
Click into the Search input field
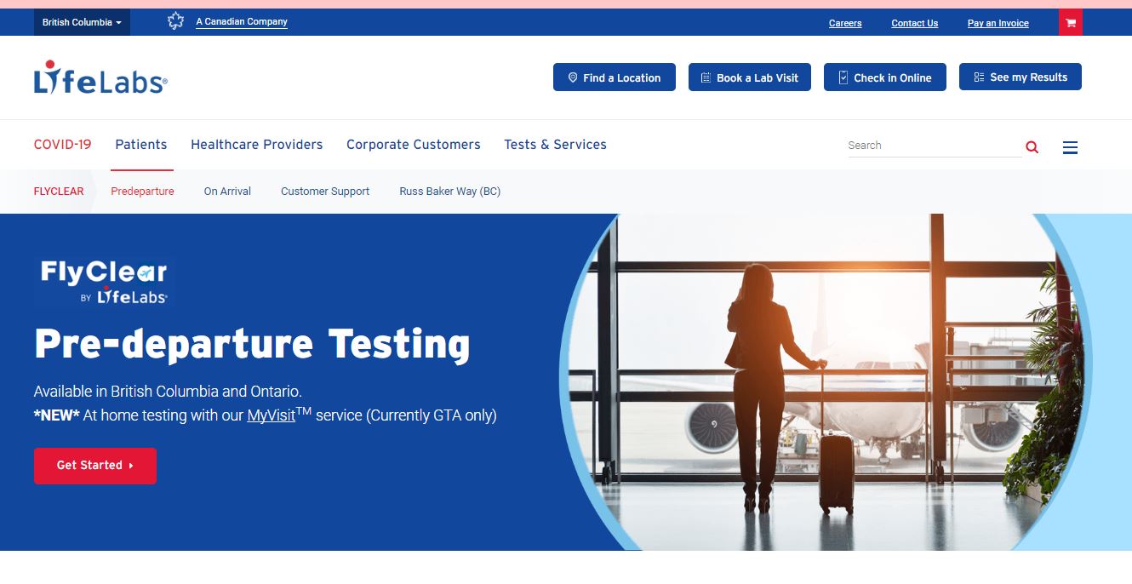click(x=932, y=146)
